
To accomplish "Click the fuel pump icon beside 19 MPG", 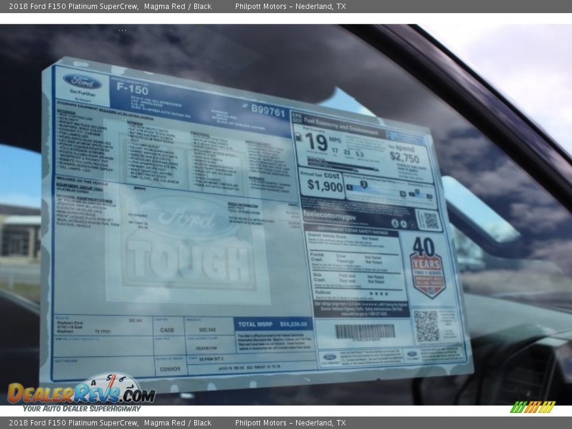I will coord(299,136).
